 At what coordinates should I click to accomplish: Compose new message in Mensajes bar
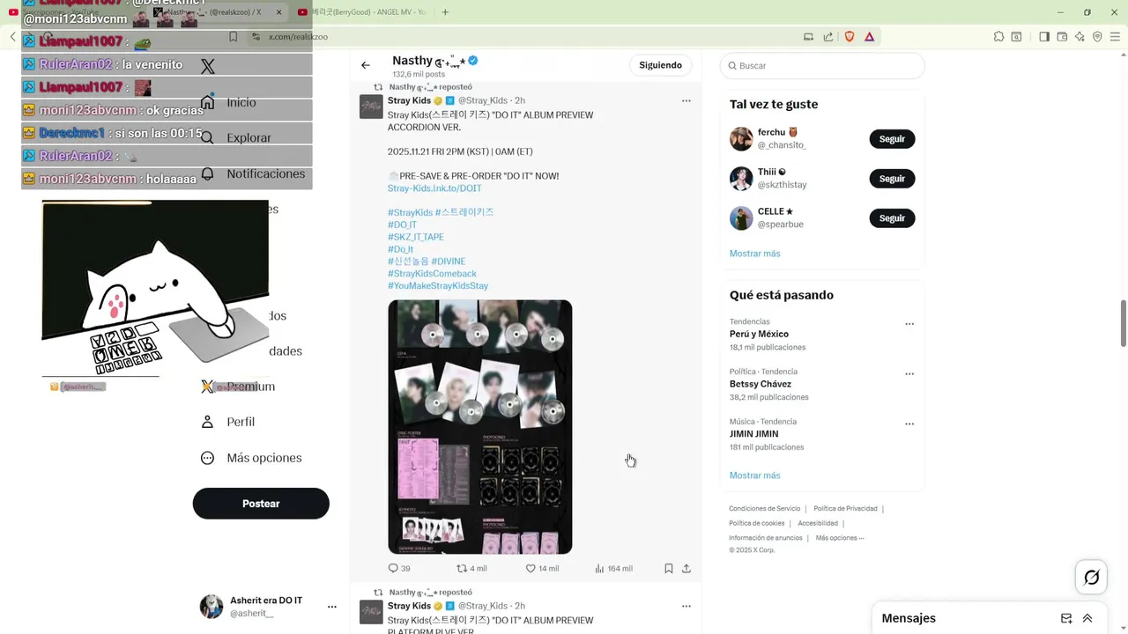[x=1066, y=618]
